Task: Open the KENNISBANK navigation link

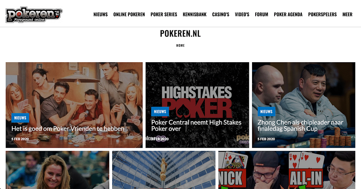Action: (195, 14)
